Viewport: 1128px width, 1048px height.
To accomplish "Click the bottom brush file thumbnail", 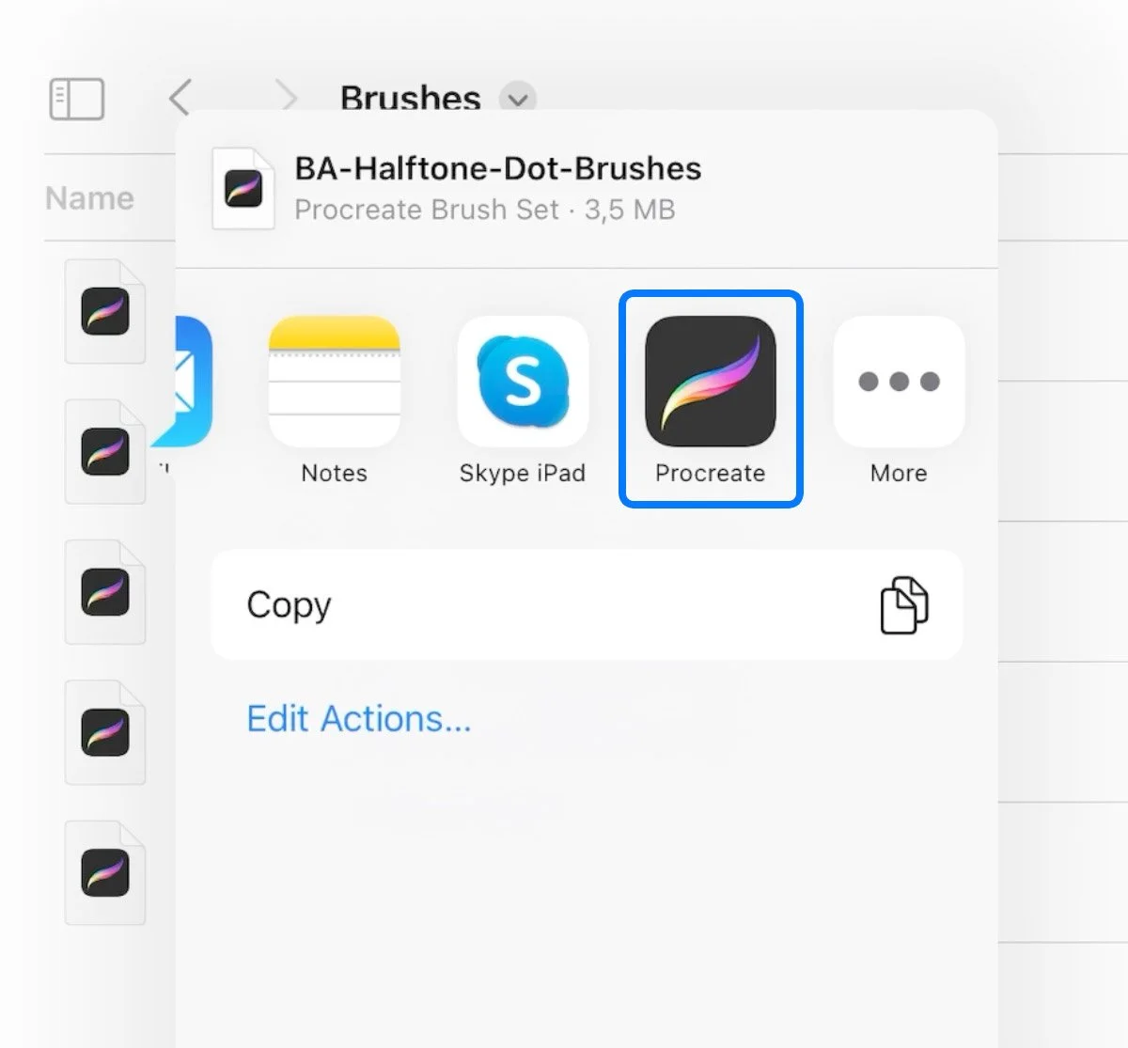I will pyautogui.click(x=105, y=872).
